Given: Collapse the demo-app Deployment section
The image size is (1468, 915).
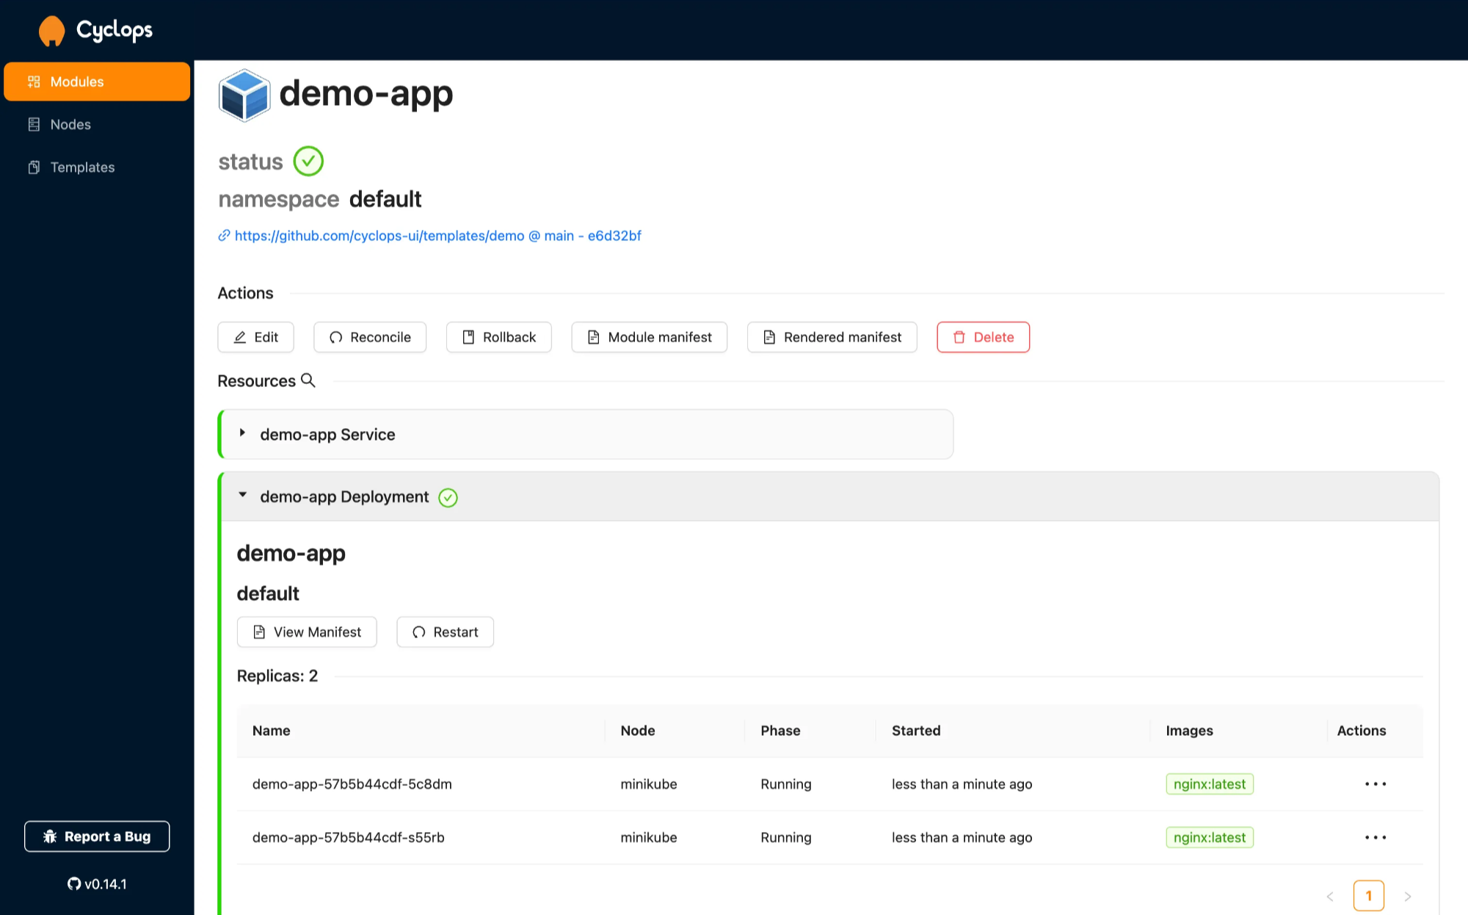Looking at the screenshot, I should click(x=243, y=496).
